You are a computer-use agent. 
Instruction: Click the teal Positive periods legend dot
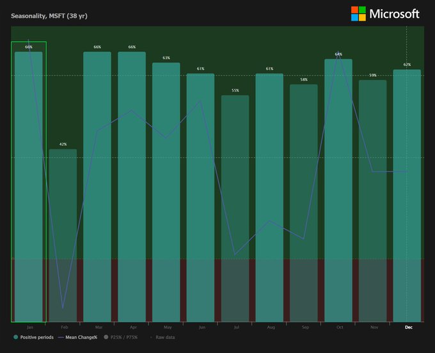coord(15,337)
